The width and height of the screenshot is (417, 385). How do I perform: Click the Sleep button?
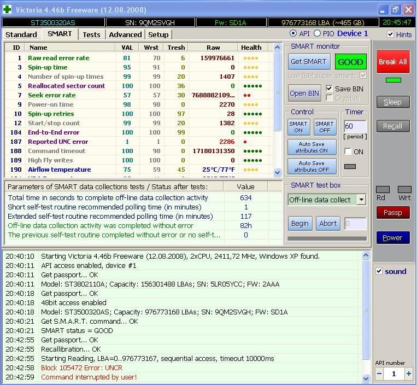click(x=393, y=102)
